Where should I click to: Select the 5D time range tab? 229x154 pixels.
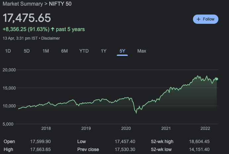[27, 51]
